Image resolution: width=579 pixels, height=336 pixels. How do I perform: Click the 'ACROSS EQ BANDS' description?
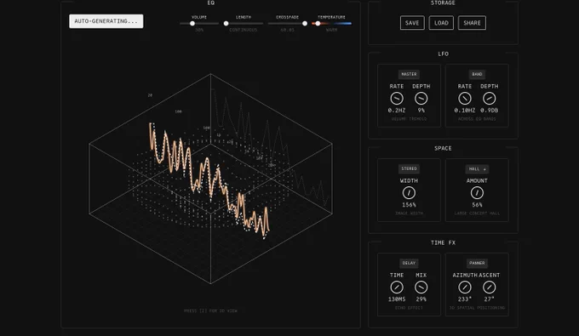[x=477, y=119]
